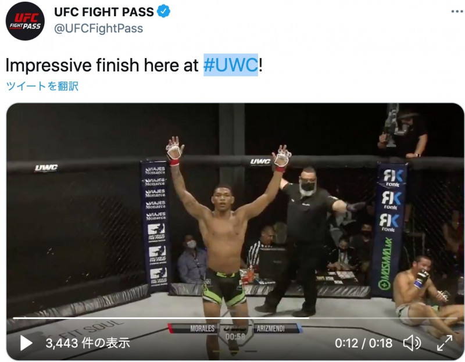This screenshot has height=362, width=465.
Task: Enter fullscreen with the expand arrows icon
Action: pos(445,343)
